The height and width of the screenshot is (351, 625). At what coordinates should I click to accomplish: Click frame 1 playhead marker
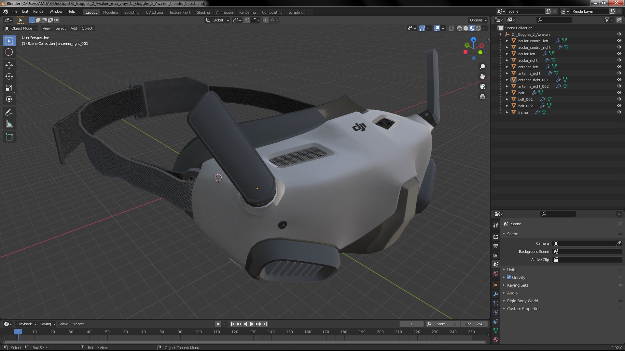(x=18, y=332)
